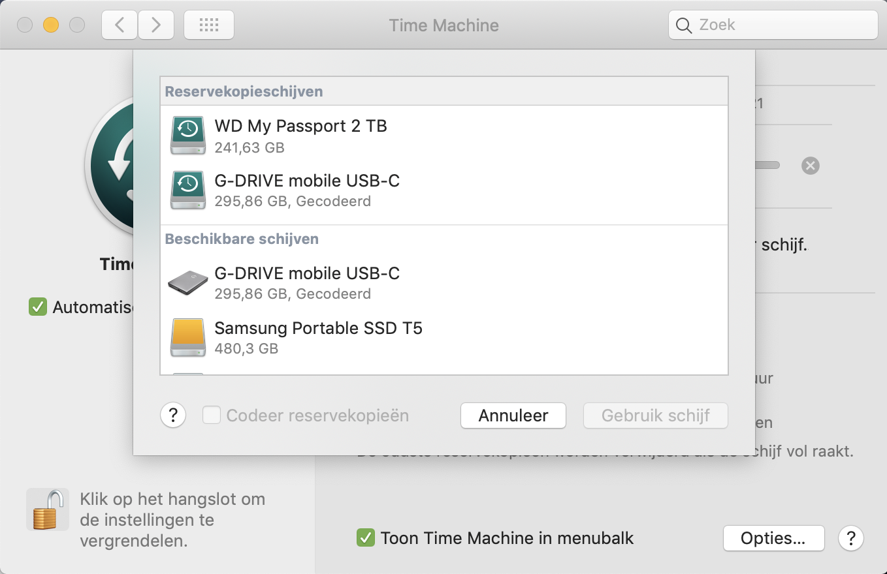This screenshot has height=574, width=887.
Task: Open the Opties… button
Action: (773, 538)
